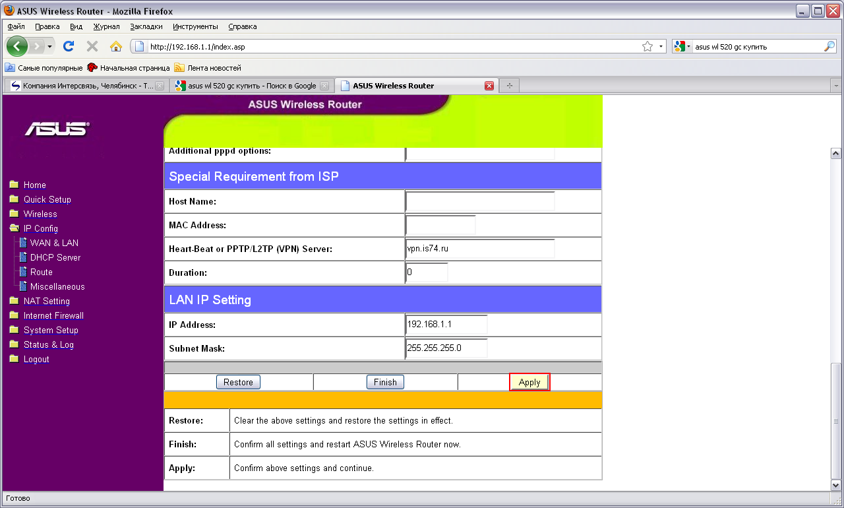The image size is (844, 508).
Task: Click the Wireless folder icon
Action: [x=14, y=214]
